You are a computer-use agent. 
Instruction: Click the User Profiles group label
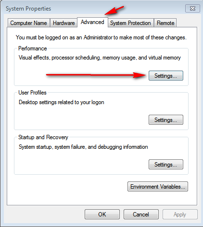[32, 93]
